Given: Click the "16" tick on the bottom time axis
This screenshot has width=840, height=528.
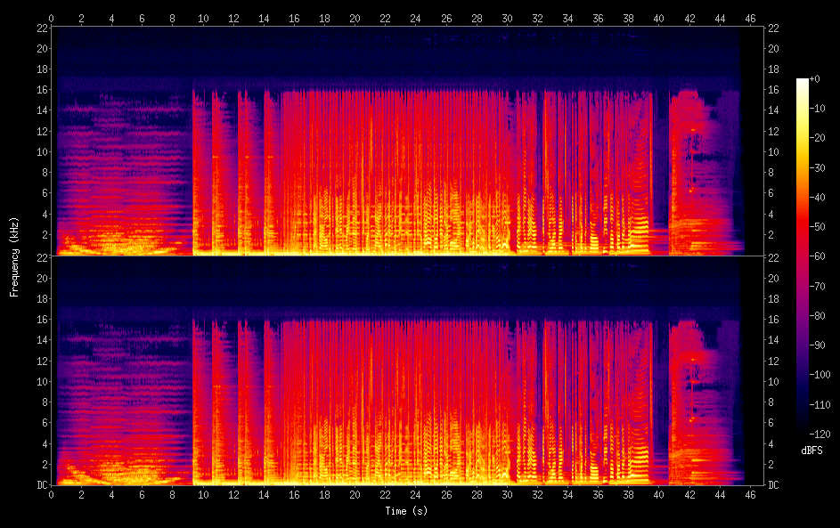Looking at the screenshot, I should [x=295, y=495].
